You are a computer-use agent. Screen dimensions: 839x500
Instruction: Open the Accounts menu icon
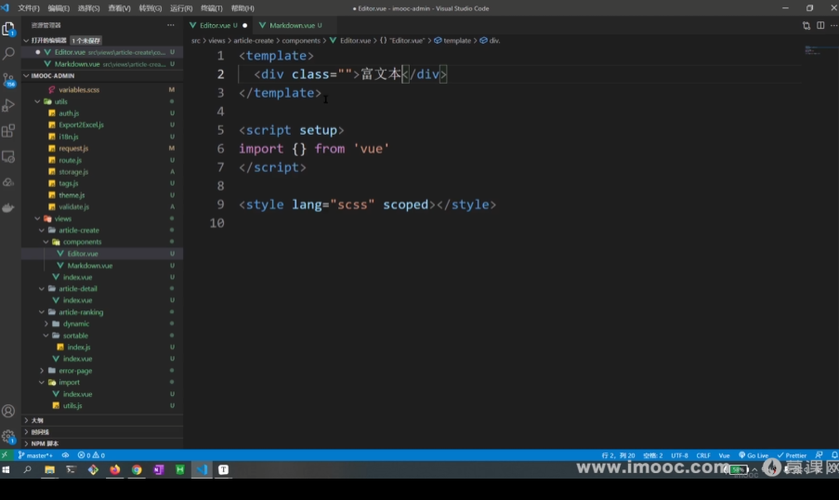tap(8, 411)
